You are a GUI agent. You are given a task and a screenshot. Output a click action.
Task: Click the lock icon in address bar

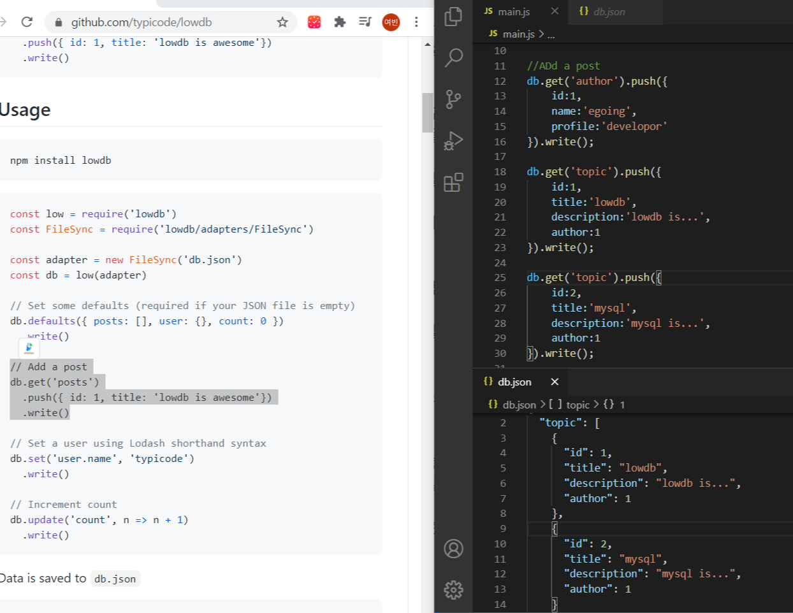(x=59, y=22)
